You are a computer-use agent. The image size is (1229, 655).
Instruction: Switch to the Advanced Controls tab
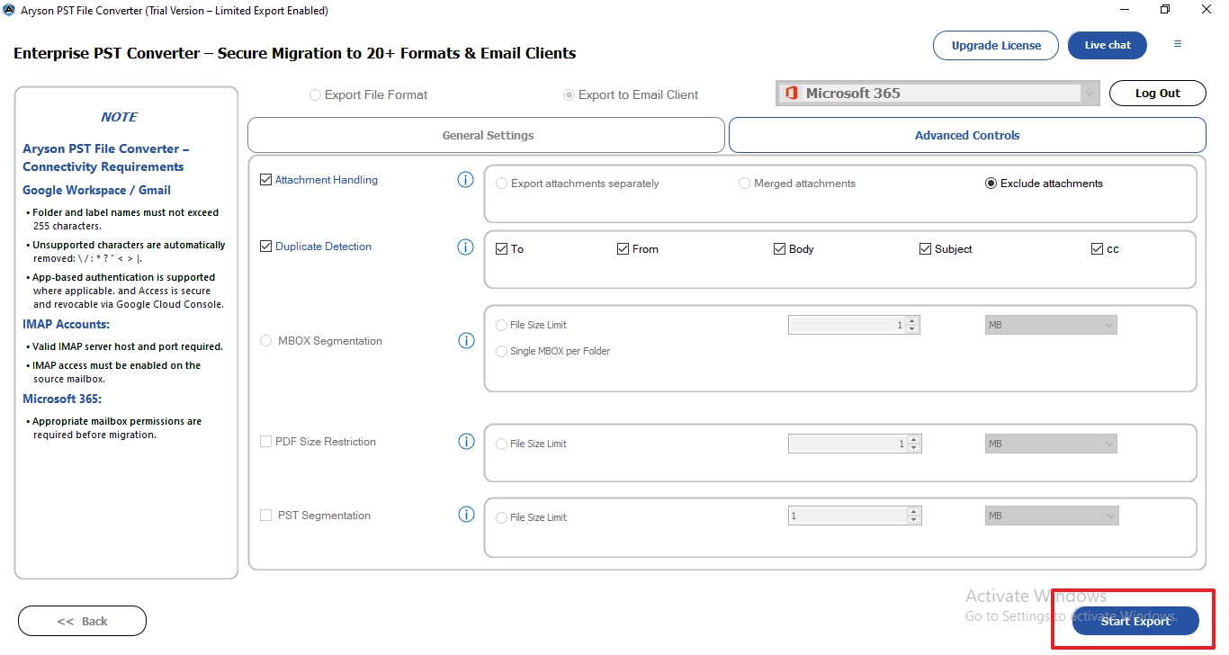tap(967, 135)
